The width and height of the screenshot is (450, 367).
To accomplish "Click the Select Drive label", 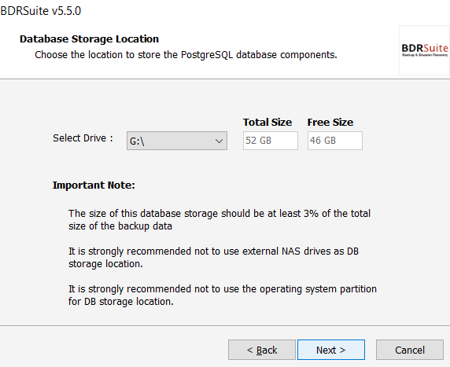I will pyautogui.click(x=83, y=138).
